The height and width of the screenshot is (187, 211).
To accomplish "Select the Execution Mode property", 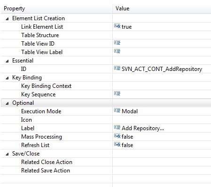I will coord(41,111).
